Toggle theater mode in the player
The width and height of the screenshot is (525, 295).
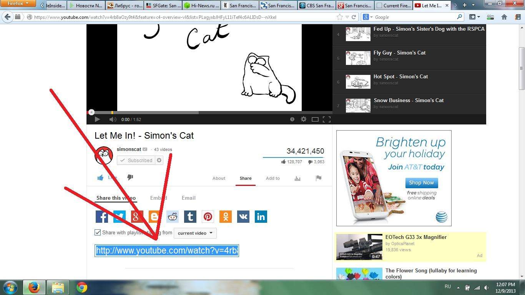click(315, 119)
